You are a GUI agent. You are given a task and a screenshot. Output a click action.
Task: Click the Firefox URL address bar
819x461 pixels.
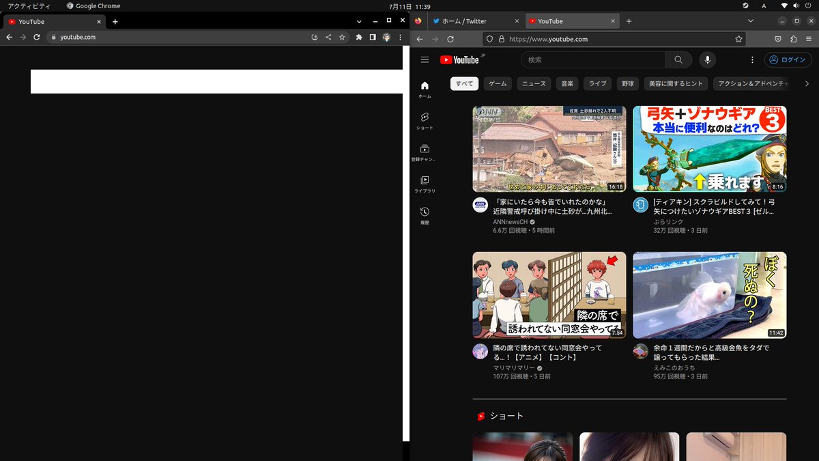pos(614,39)
